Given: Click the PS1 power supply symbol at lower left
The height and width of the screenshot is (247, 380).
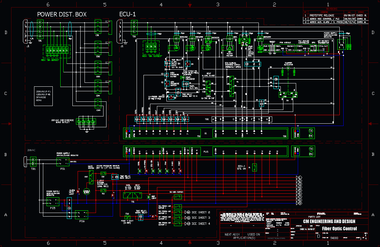Looking at the screenshot, I should pos(63,162).
